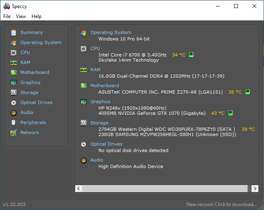The image size is (264, 210).
Task: Go to Motherboard section in sidebar
Action: pos(35,72)
